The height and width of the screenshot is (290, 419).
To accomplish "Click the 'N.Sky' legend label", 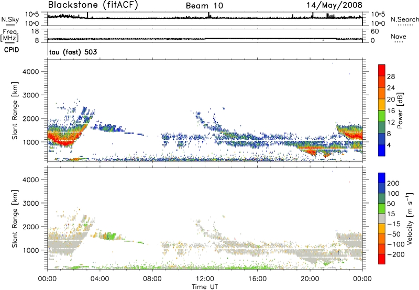I will [x=10, y=19].
